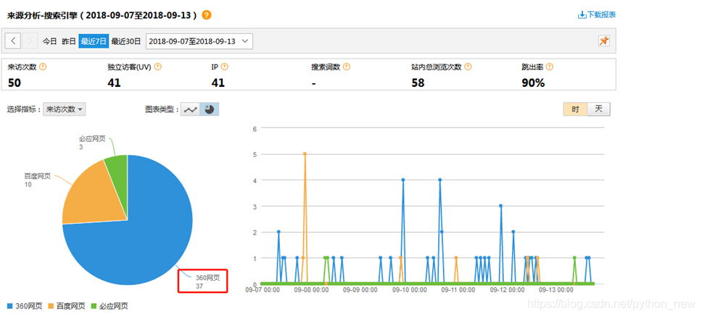Switch chart type to line chart
The width and height of the screenshot is (702, 317).
(x=190, y=109)
